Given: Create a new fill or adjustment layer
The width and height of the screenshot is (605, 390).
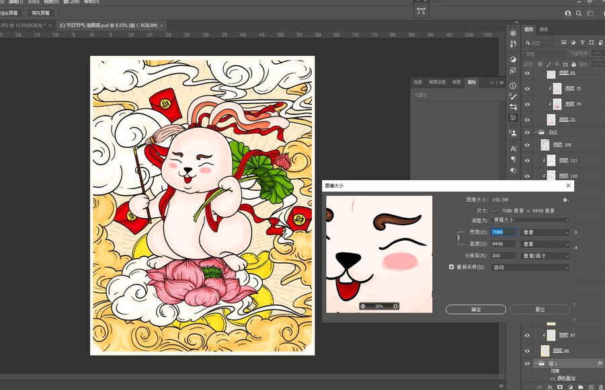Looking at the screenshot, I should pos(570,387).
